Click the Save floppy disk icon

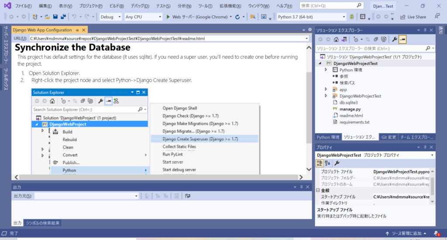pyautogui.click(x=55, y=17)
